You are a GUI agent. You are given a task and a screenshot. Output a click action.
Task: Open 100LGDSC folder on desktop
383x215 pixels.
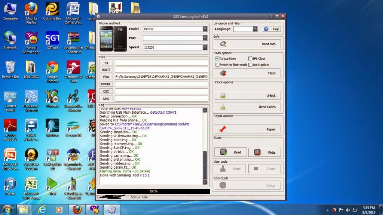pyautogui.click(x=31, y=70)
